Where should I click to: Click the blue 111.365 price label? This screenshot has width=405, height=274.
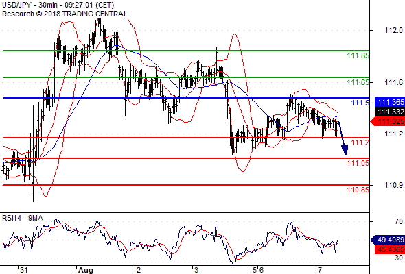[x=390, y=102]
